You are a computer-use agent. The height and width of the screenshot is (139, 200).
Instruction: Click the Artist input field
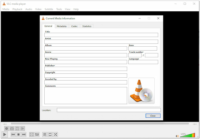tap(101, 42)
